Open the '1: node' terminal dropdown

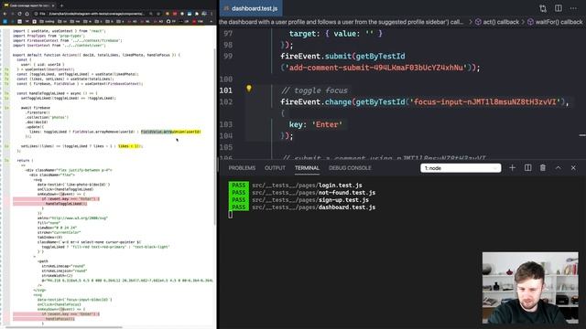pyautogui.click(x=461, y=168)
